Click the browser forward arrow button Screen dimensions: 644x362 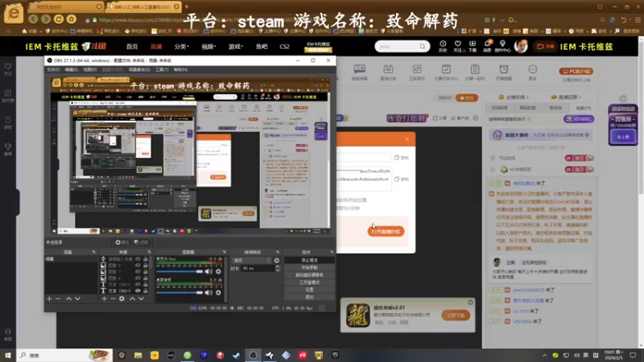tap(46, 19)
